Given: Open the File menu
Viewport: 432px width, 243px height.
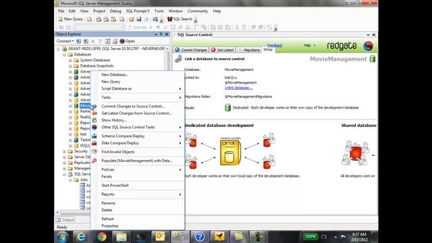Looking at the screenshot, I should [61, 11].
